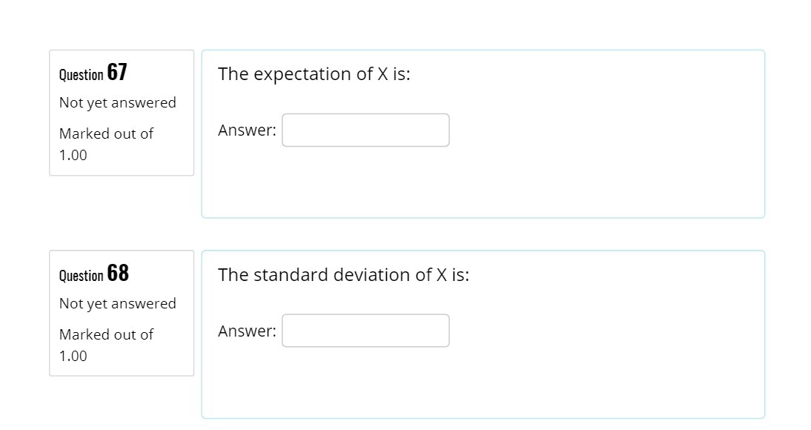Select the Question 67 heading

93,73
